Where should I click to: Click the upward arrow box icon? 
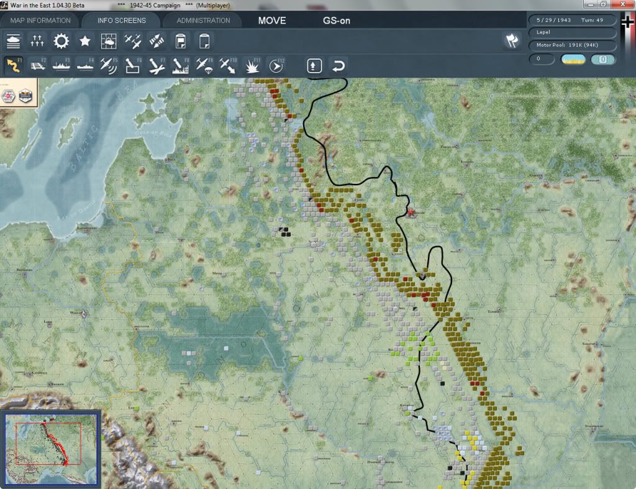[x=314, y=65]
